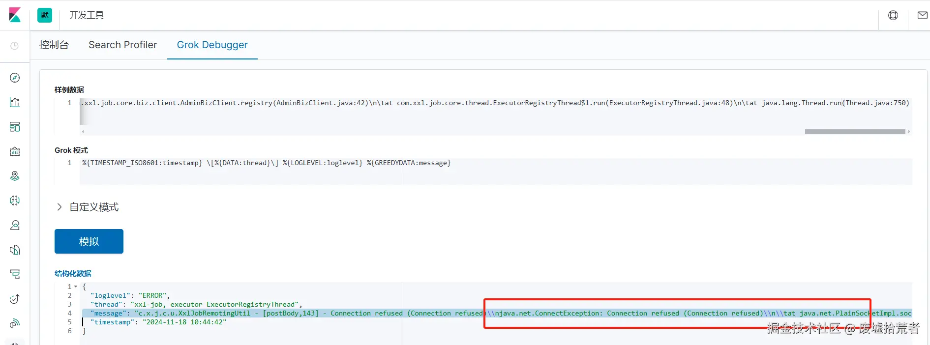Show recently viewed items via clock icon
930x345 pixels.
[15, 46]
